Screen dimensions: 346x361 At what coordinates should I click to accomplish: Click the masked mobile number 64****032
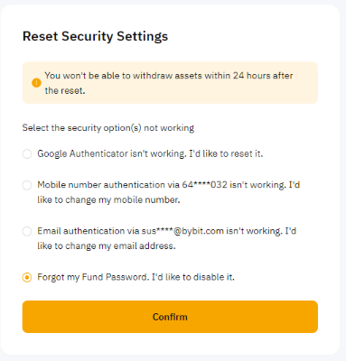click(204, 184)
